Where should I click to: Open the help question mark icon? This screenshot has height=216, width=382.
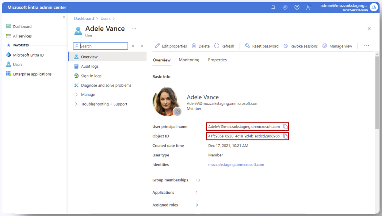click(297, 7)
